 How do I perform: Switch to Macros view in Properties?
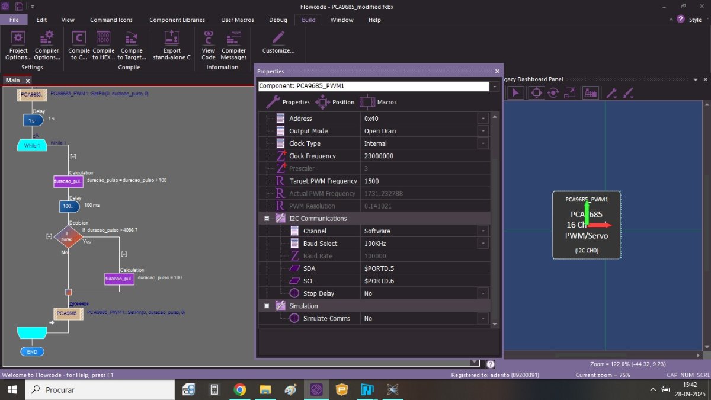378,102
